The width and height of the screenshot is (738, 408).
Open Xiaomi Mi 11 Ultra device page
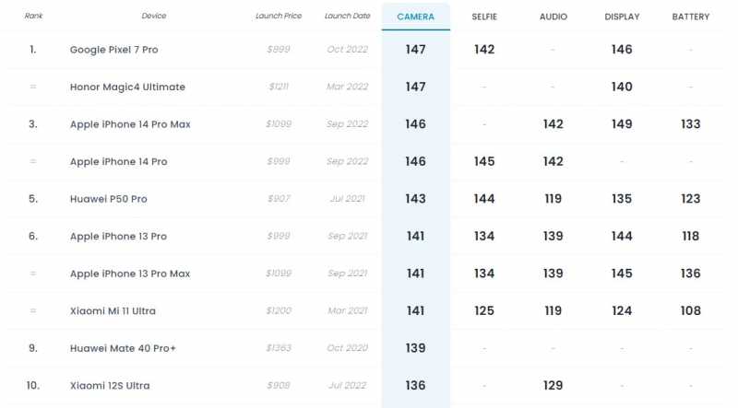pyautogui.click(x=113, y=310)
